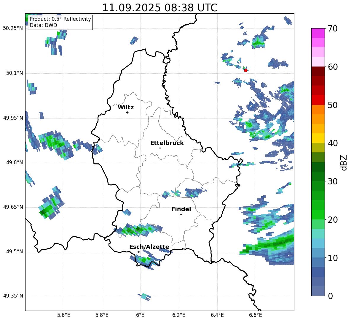This screenshot has height=321, width=351.
Task: Click the Ettelbruck location cross marker
Action: coord(160,148)
